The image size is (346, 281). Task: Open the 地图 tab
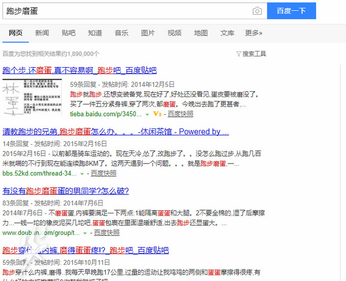(x=201, y=33)
